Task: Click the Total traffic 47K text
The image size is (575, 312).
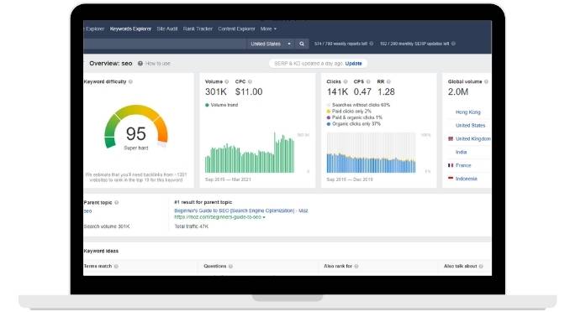Action: pos(192,226)
